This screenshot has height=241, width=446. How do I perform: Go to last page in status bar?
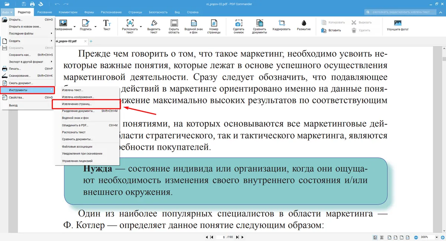tap(238, 237)
